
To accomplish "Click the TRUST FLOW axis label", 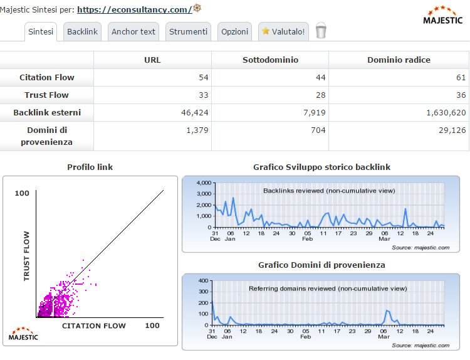I will pos(27,256).
